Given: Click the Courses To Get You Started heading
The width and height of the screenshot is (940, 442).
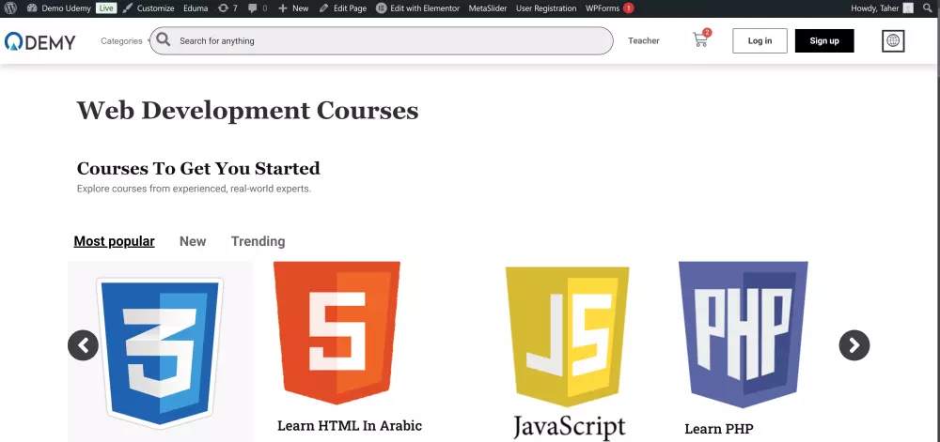Looking at the screenshot, I should [198, 168].
